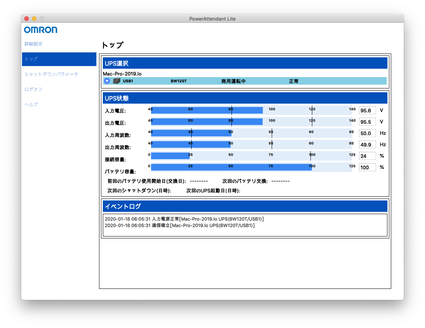Click the 接続容量 load bar
This screenshot has width=425, height=328.
pos(170,156)
